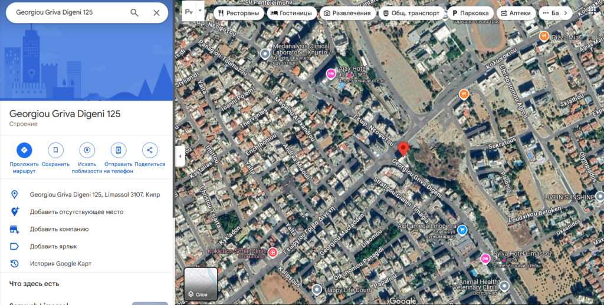Toggle the Парковка filter chip

(x=470, y=13)
